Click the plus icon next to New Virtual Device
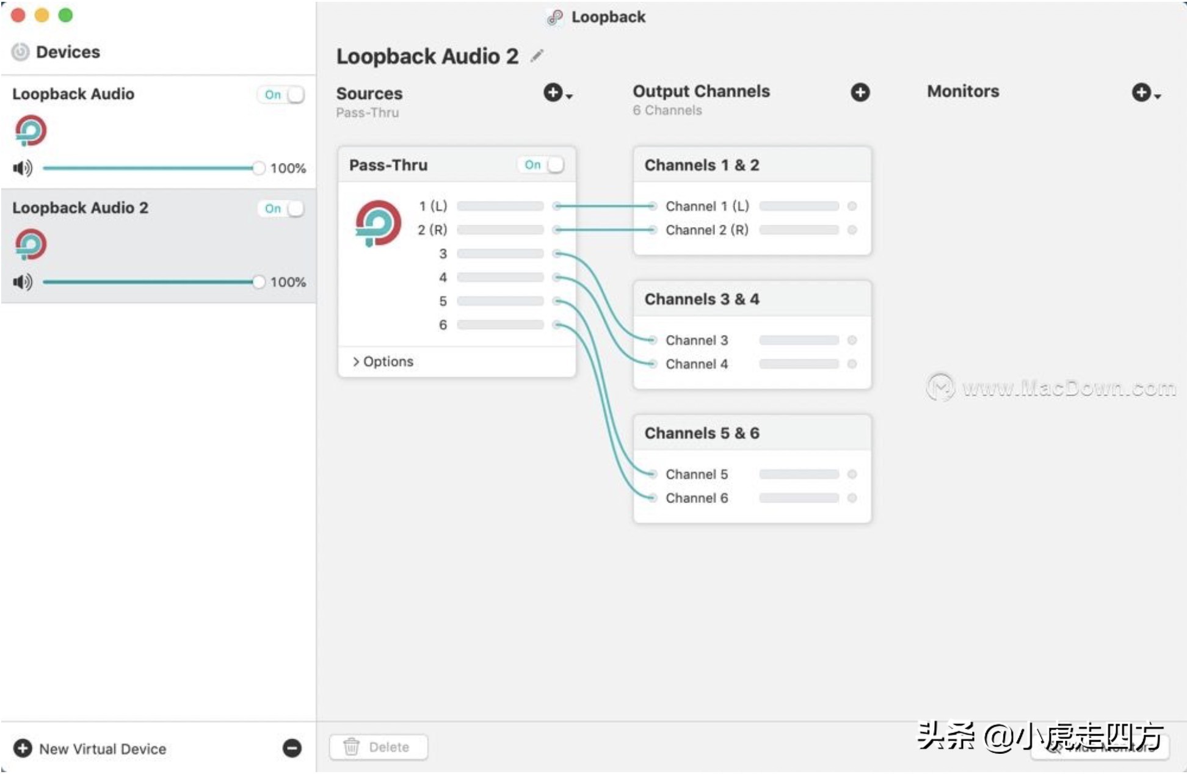The width and height of the screenshot is (1187, 774). (23, 748)
